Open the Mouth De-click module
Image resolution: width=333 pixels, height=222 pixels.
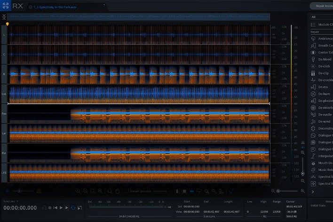[322, 163]
